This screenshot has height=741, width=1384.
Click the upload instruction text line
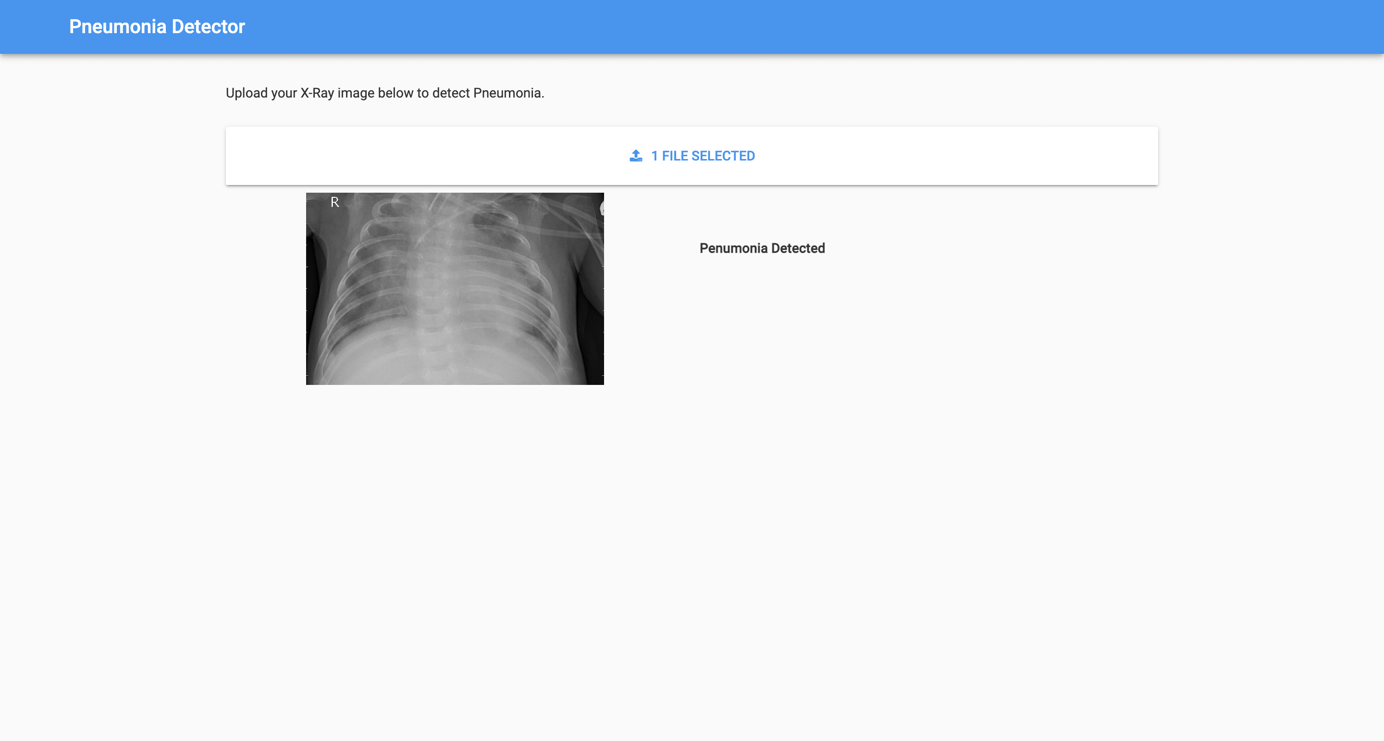(x=384, y=93)
